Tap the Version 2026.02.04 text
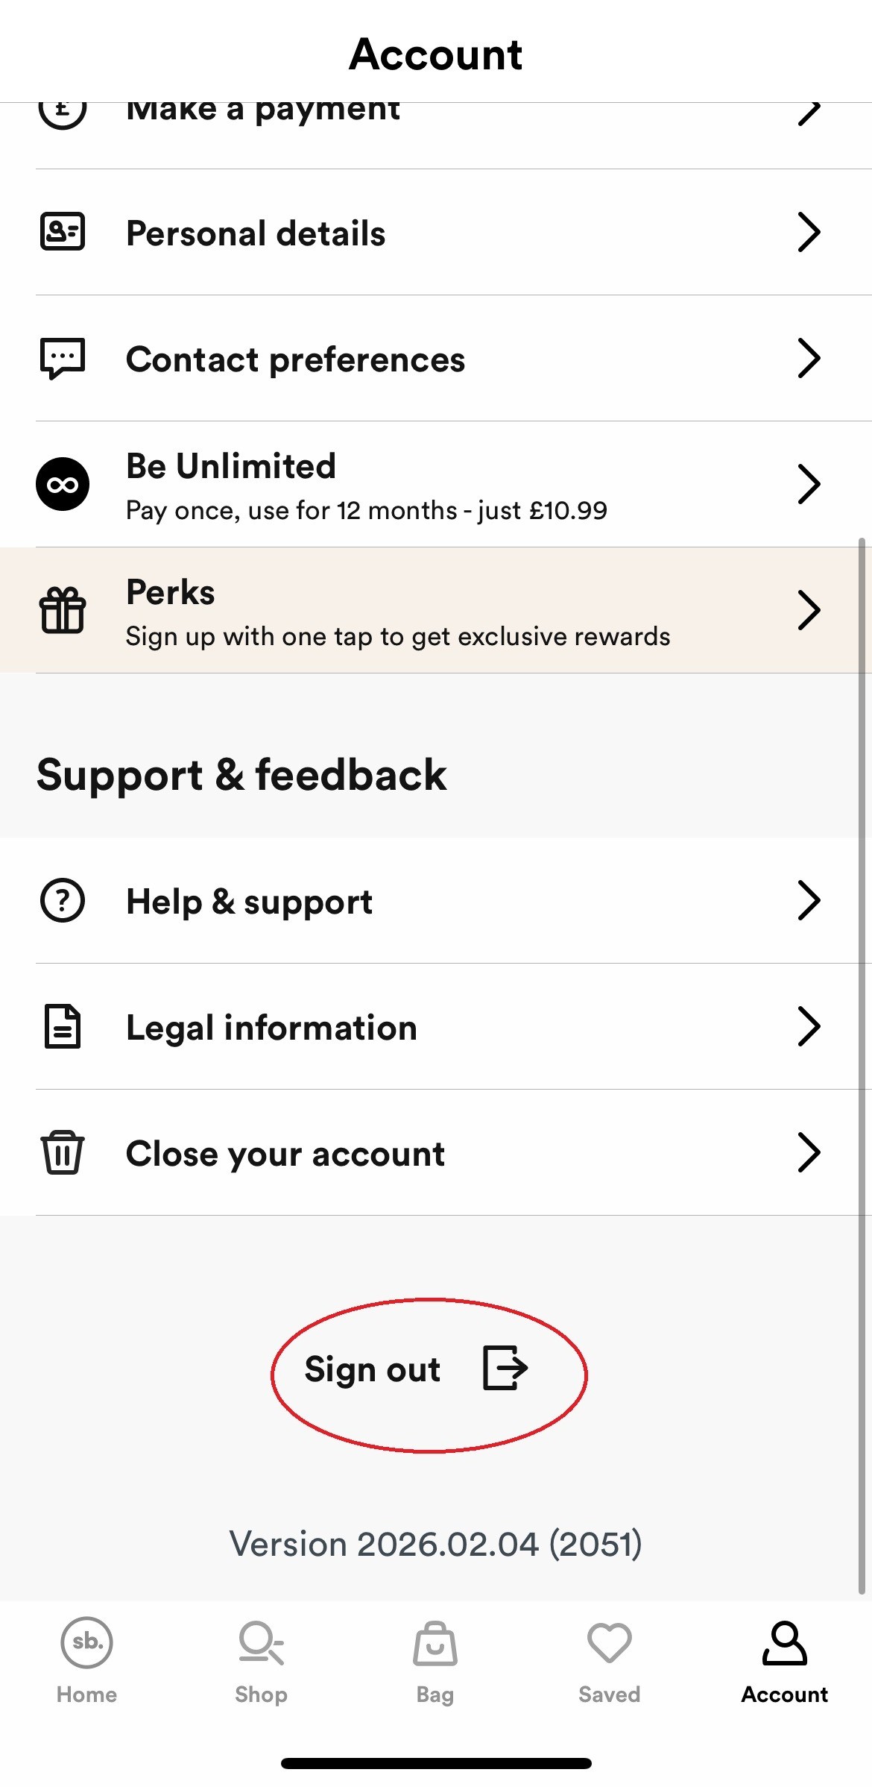872x1787 pixels. pyautogui.click(x=435, y=1544)
